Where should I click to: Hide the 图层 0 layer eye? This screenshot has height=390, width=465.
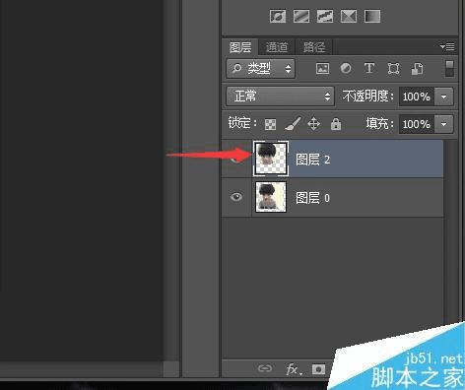[236, 197]
